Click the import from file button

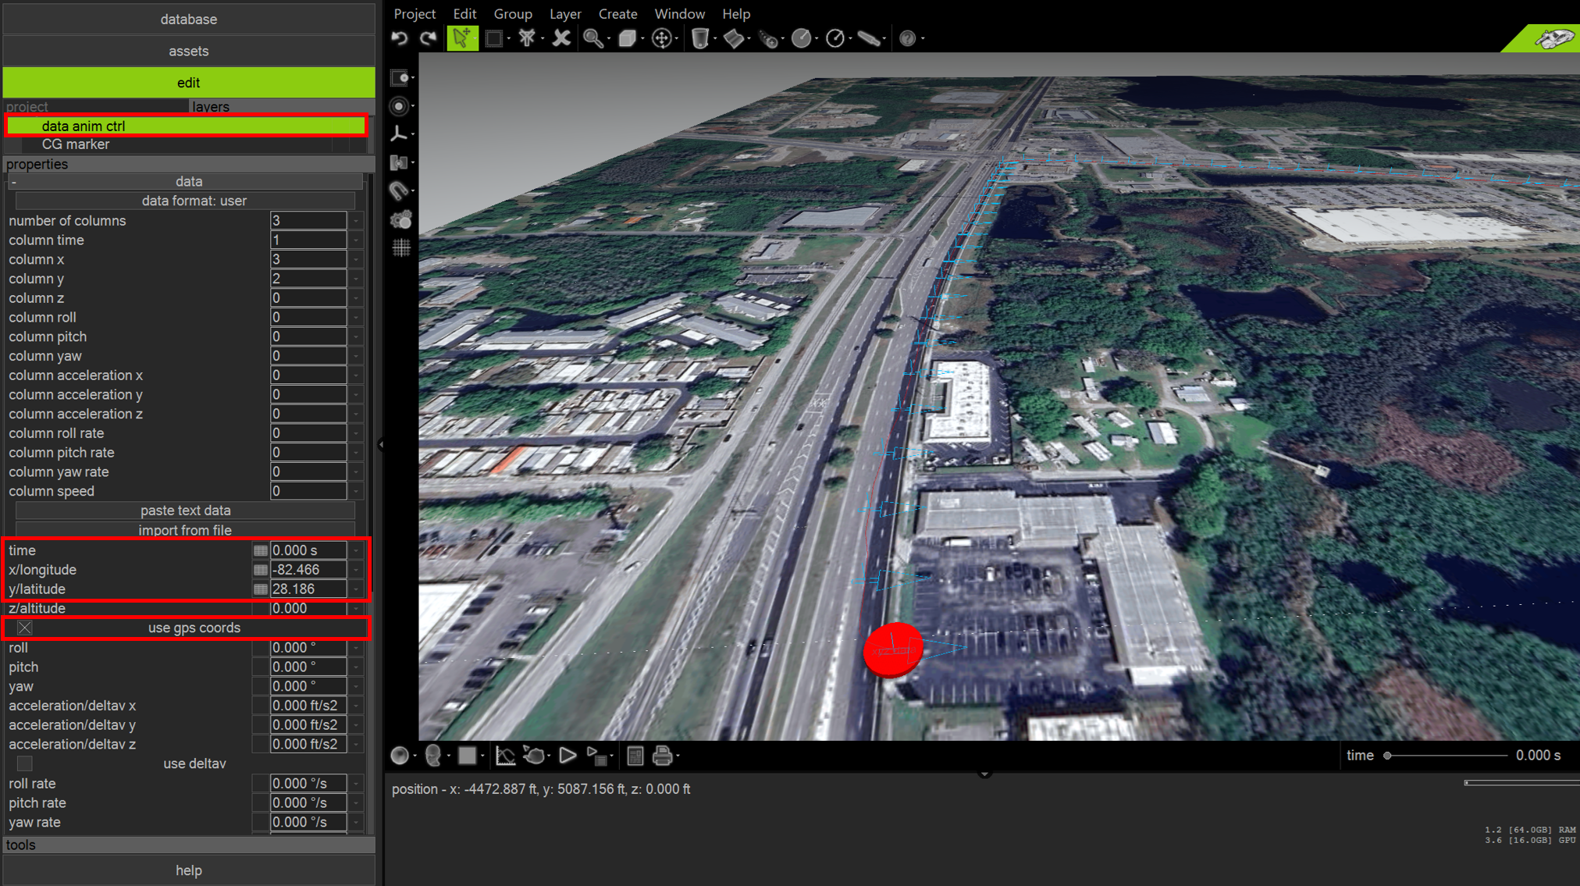click(x=185, y=530)
